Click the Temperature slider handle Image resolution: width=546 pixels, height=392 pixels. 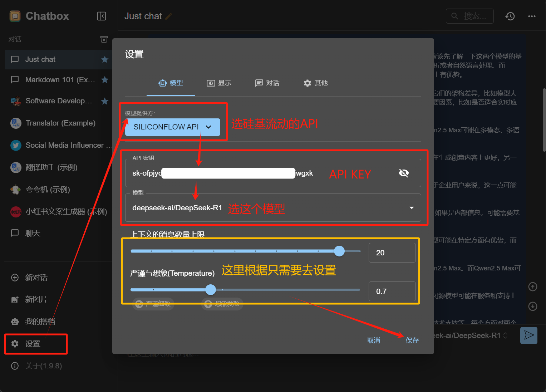[x=211, y=290]
